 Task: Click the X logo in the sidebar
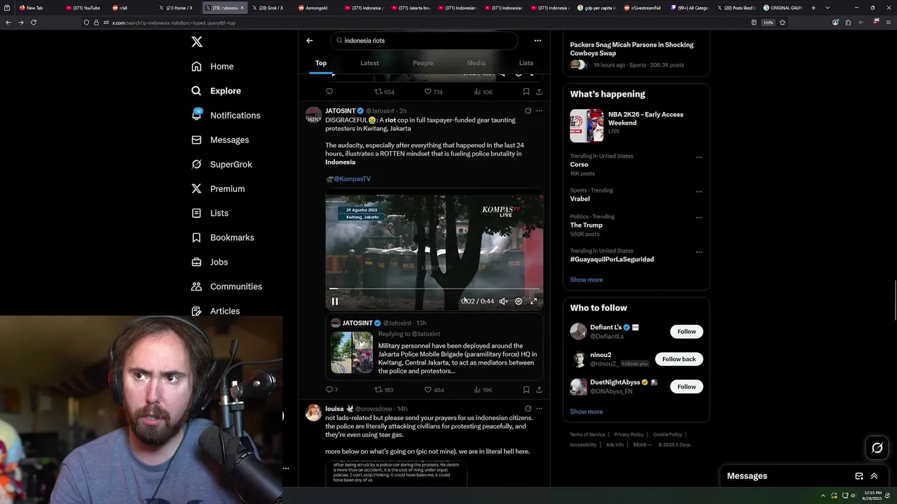pos(197,42)
